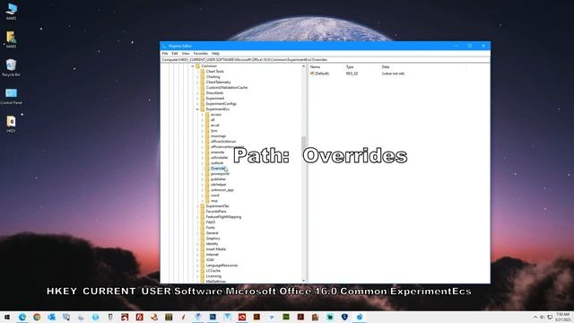Select the sdxhelper subkey
This screenshot has height=323, width=574.
(219, 185)
